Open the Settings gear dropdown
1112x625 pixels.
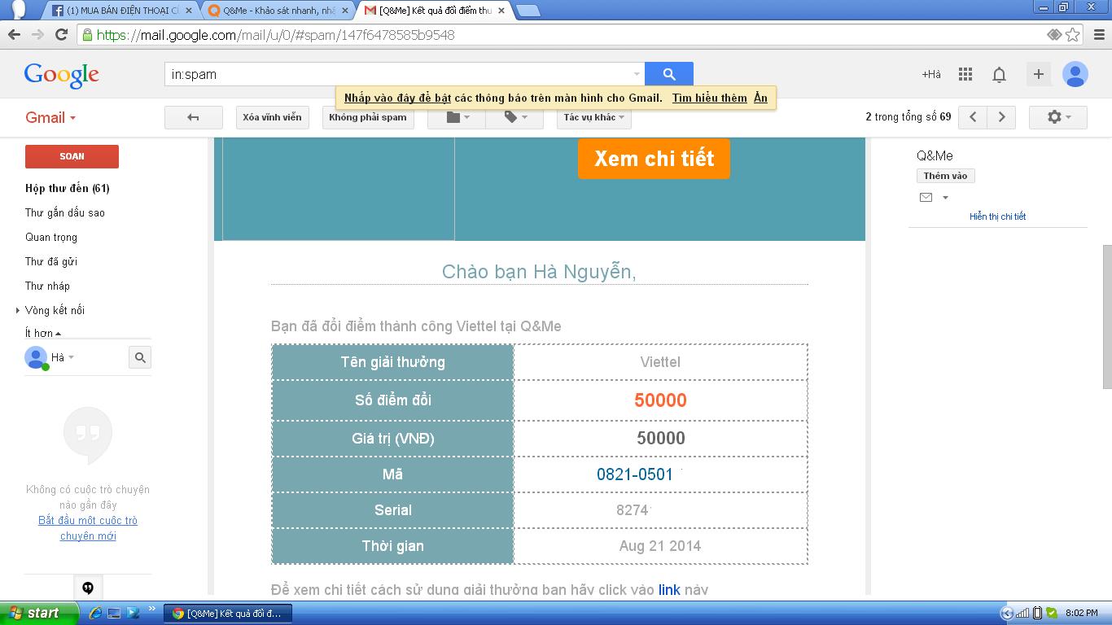coord(1057,117)
